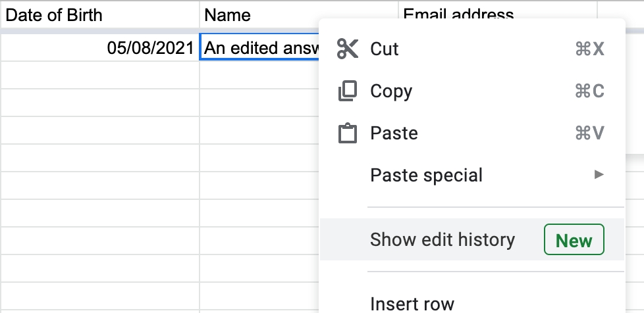Click the ⌘C shortcut hint
The width and height of the screenshot is (644, 313).
tap(589, 91)
